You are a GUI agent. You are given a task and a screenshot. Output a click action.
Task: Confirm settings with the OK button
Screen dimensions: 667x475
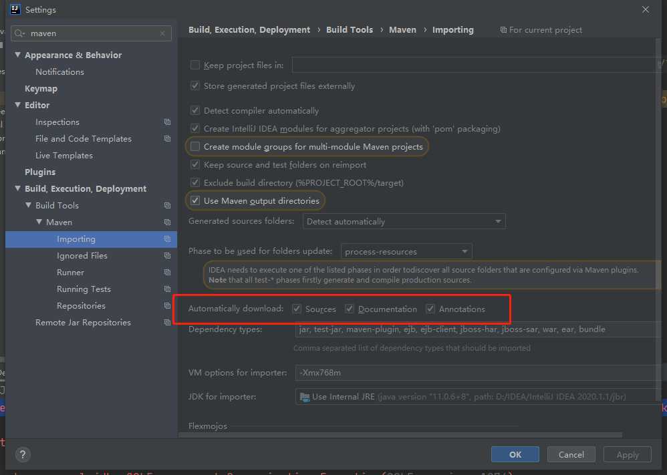[x=515, y=454]
